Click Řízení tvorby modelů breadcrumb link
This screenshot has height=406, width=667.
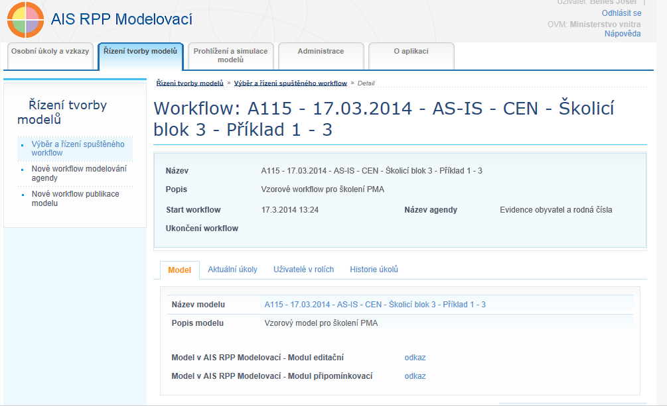click(x=190, y=83)
